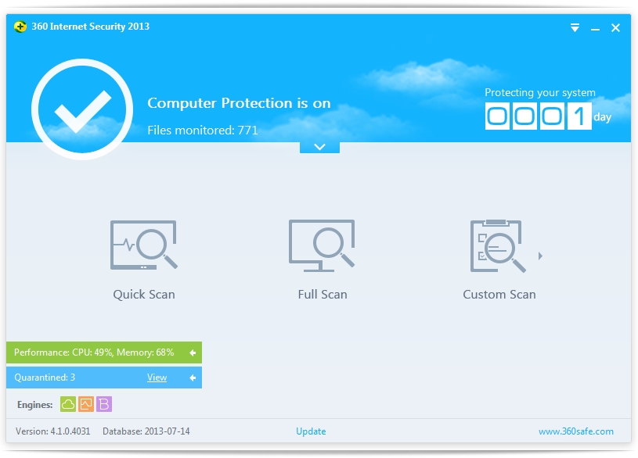Viewport: 638px width, 458px height.
Task: Click the Quick Scan label
Action: tap(144, 294)
